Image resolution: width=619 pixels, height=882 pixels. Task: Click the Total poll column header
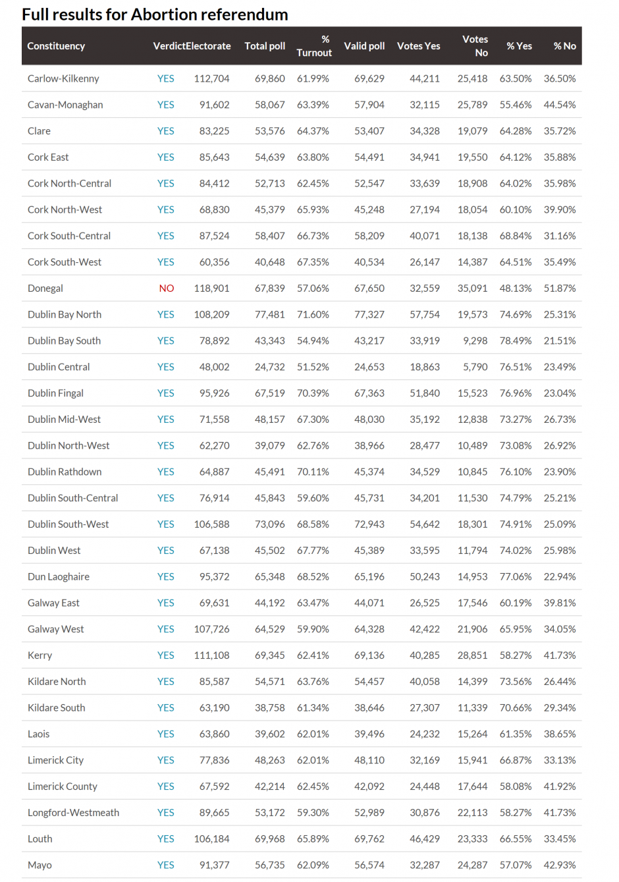pyautogui.click(x=265, y=46)
